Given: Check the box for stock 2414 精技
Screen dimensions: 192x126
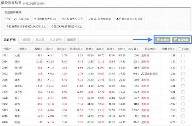Looking at the screenshot, I should pos(183,62).
